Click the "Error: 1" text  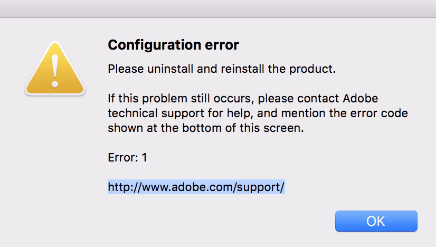tap(127, 157)
